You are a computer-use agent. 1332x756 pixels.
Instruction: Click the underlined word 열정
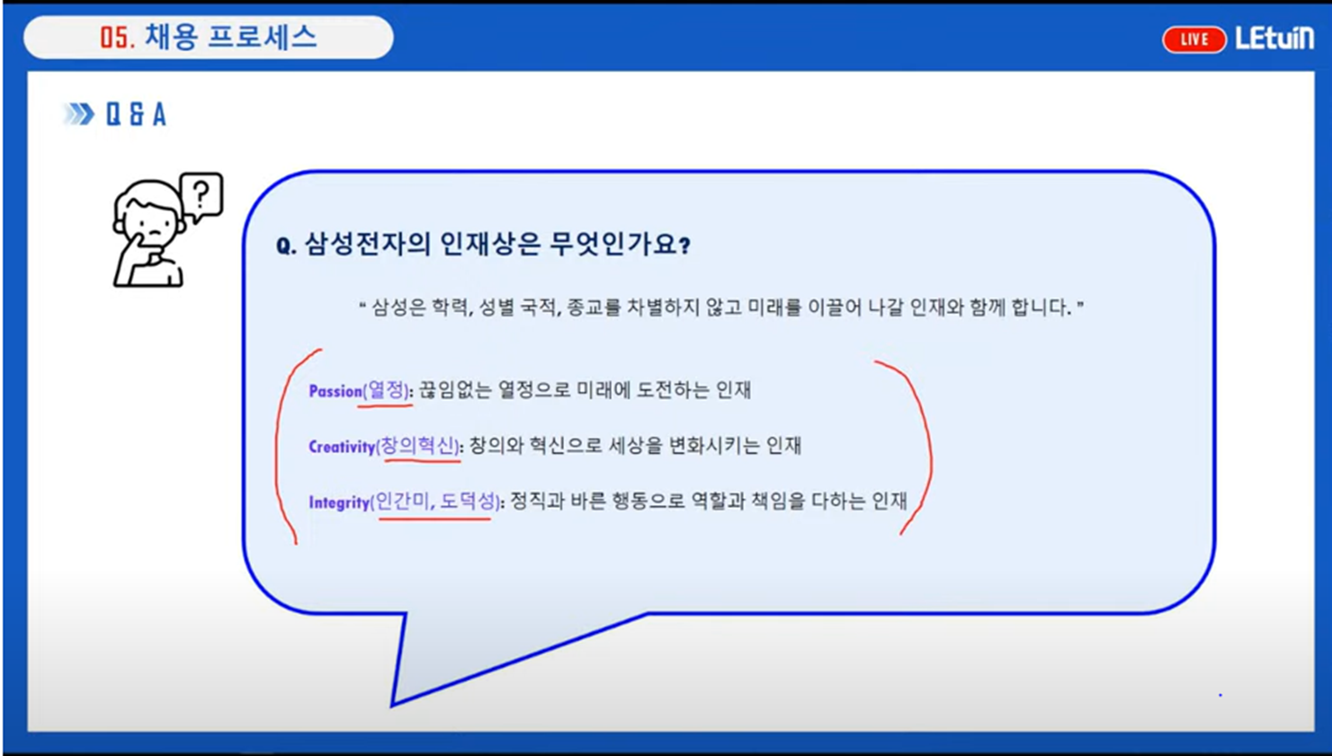[387, 390]
